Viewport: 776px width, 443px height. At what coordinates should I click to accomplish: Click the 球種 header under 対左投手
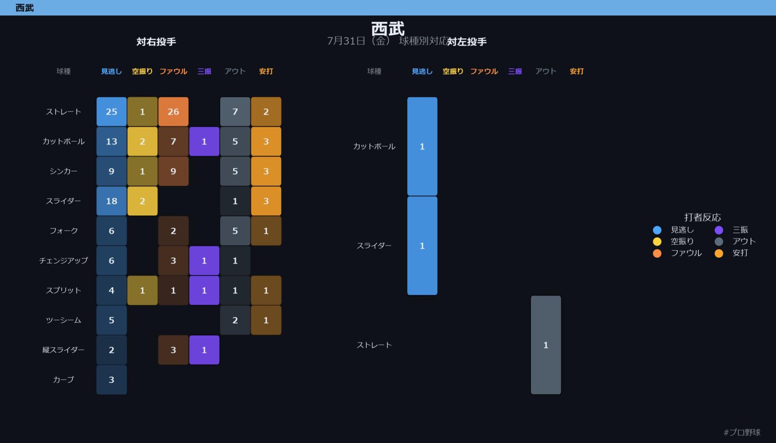coord(374,71)
